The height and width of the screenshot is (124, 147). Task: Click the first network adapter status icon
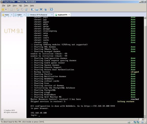click(x=135, y=122)
